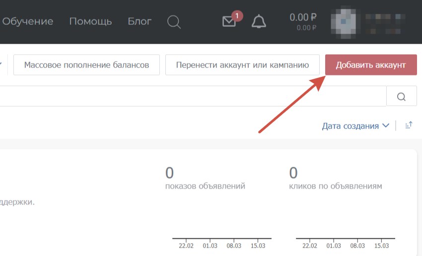Click the кликов по объявлениям counter
The image size is (422, 256).
click(x=335, y=180)
